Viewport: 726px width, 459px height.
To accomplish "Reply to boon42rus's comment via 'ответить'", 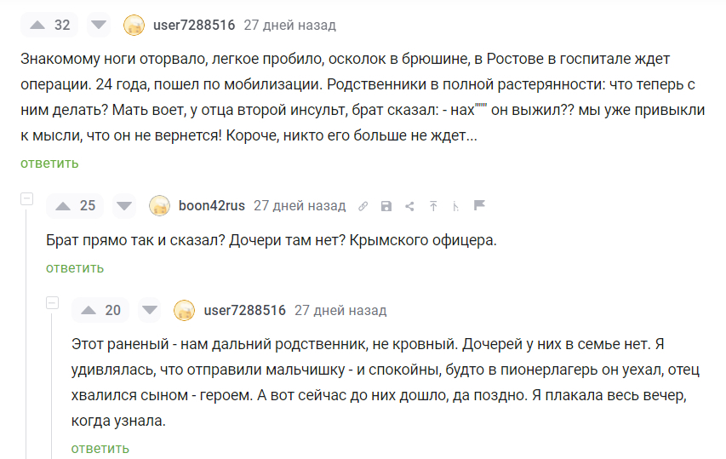I will point(75,267).
